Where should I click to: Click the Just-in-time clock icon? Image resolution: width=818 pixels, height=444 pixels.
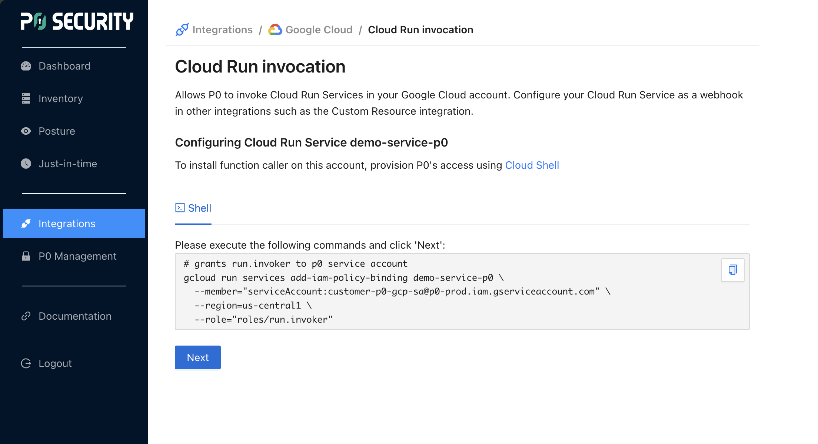(x=26, y=164)
